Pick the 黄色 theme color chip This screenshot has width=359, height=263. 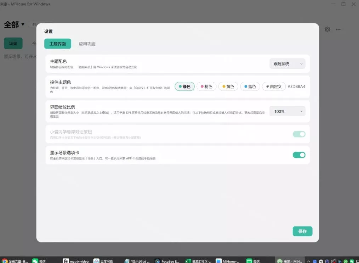click(x=228, y=86)
